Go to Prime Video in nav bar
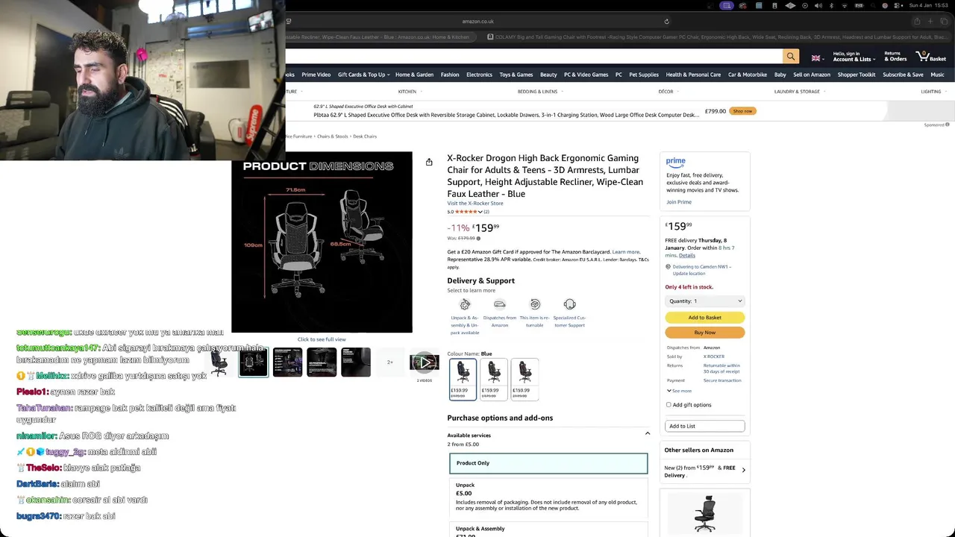Image resolution: width=955 pixels, height=537 pixels. tap(316, 75)
